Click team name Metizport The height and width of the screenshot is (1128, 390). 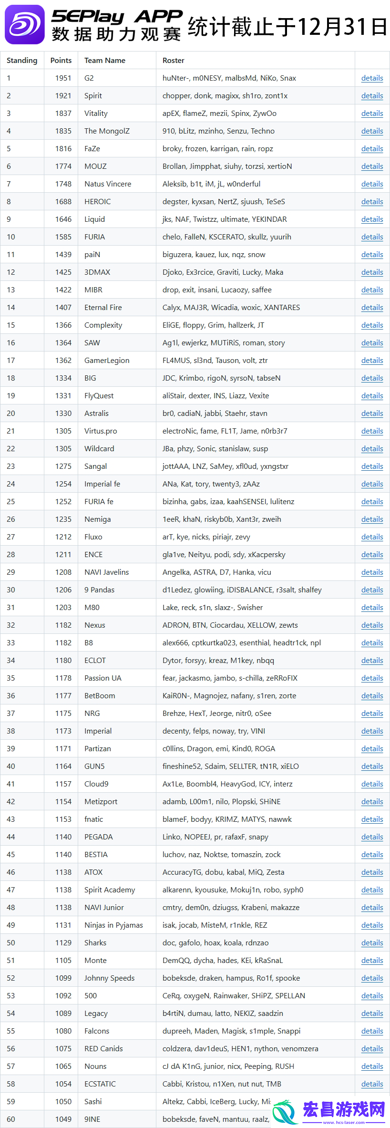(101, 802)
